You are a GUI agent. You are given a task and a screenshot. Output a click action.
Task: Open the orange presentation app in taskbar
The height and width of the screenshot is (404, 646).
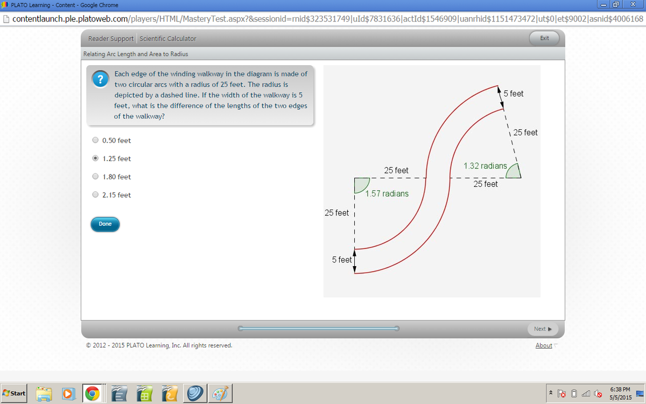click(170, 393)
